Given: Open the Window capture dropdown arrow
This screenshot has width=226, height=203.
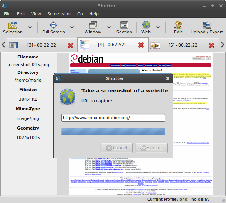Looking at the screenshot, I should coord(109,27).
